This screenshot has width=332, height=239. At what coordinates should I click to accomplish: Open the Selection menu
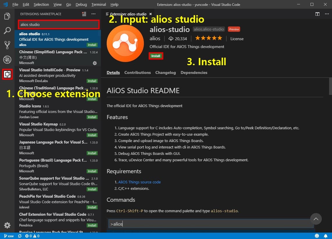pos(41,4)
